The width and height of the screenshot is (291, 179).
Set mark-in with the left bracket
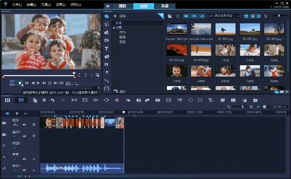tap(80, 75)
